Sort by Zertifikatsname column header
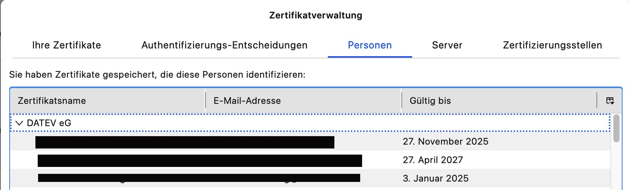 point(52,101)
